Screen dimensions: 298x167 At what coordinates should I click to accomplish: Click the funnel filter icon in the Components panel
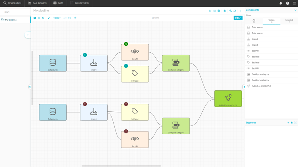coord(295,10)
